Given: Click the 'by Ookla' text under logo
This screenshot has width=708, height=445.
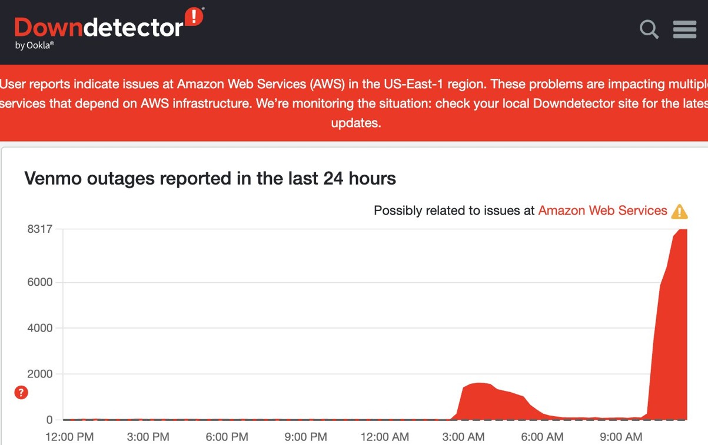Looking at the screenshot, I should (35, 45).
